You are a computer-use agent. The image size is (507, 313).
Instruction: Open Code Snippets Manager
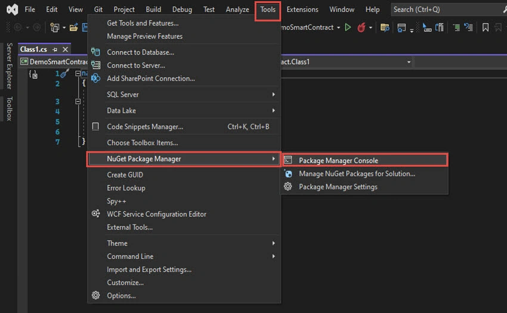[x=184, y=127]
